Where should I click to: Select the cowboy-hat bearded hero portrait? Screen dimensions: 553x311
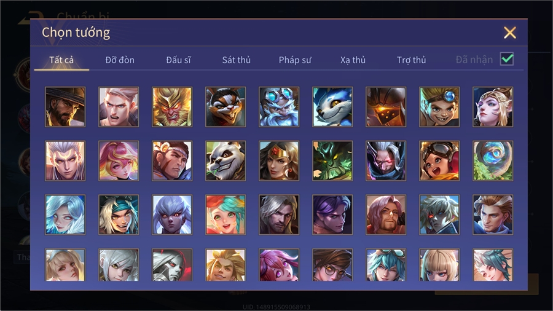65,107
